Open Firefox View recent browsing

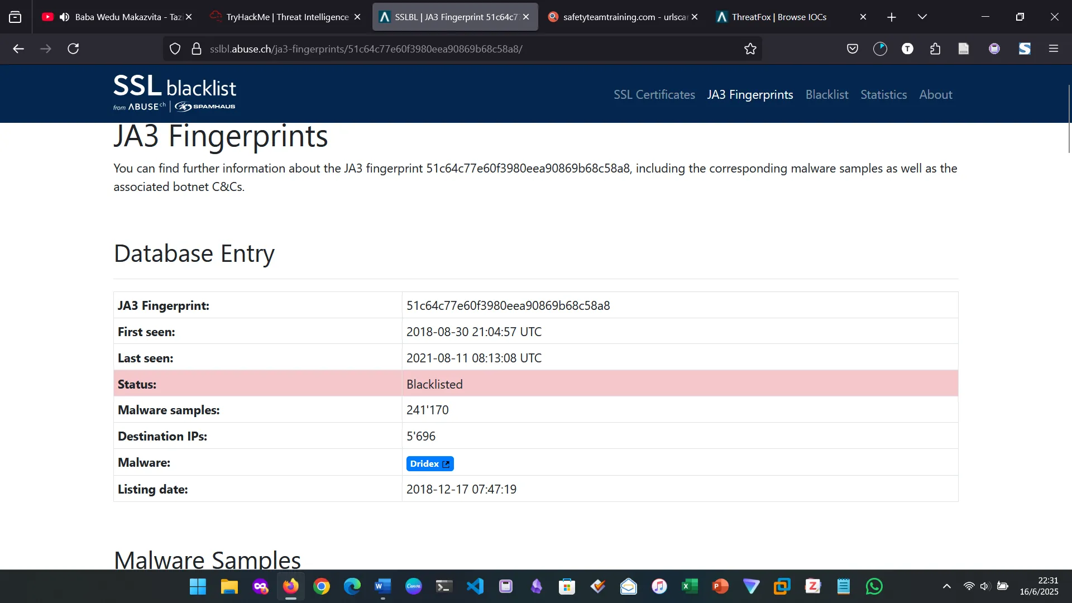click(x=15, y=17)
